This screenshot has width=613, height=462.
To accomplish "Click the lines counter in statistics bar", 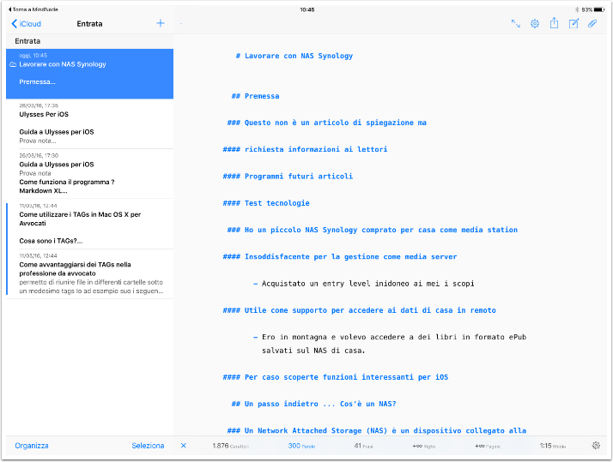I will [424, 446].
